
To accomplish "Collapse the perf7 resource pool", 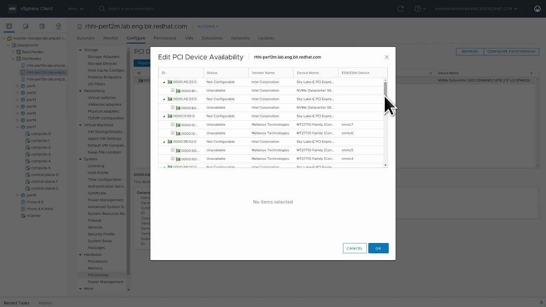I will (x=17, y=127).
